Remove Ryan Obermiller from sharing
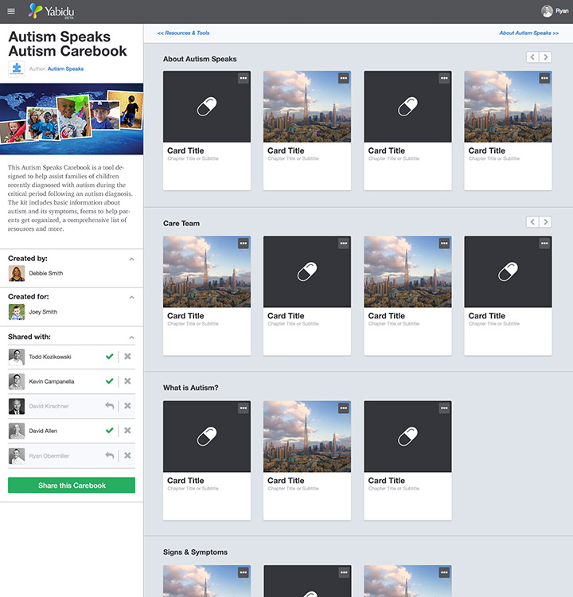 pos(127,455)
